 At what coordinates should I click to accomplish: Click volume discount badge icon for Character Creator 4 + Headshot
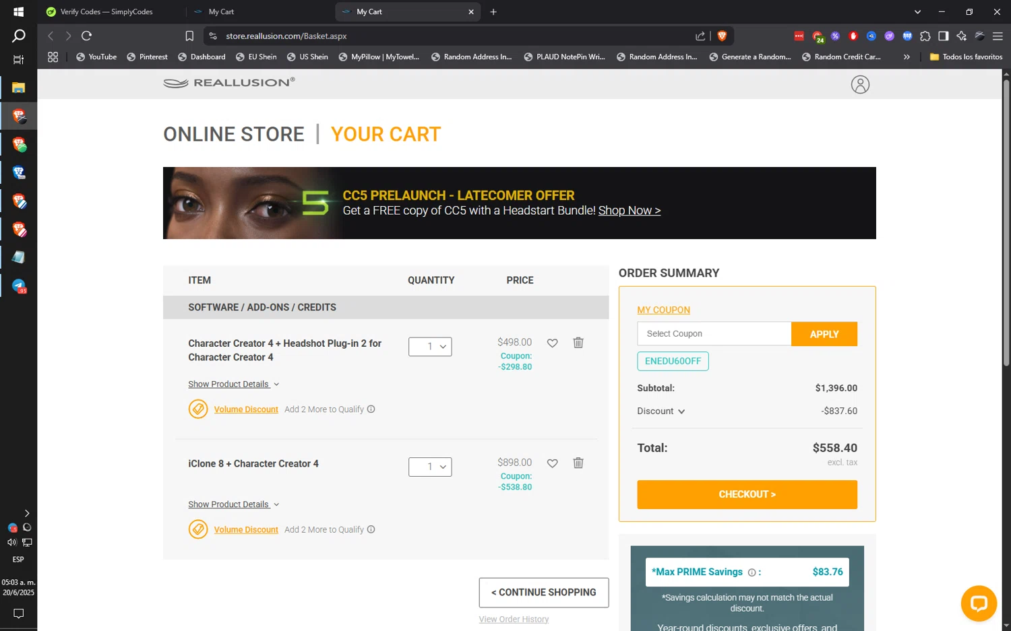[x=198, y=409]
